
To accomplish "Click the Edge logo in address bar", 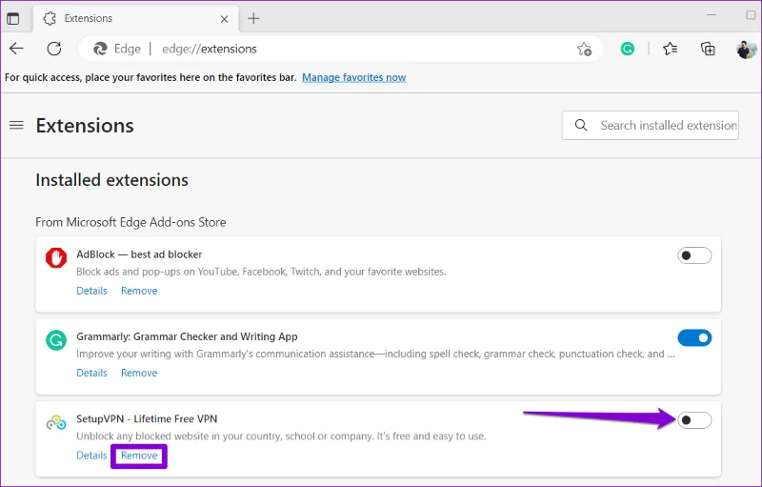I will (x=100, y=49).
